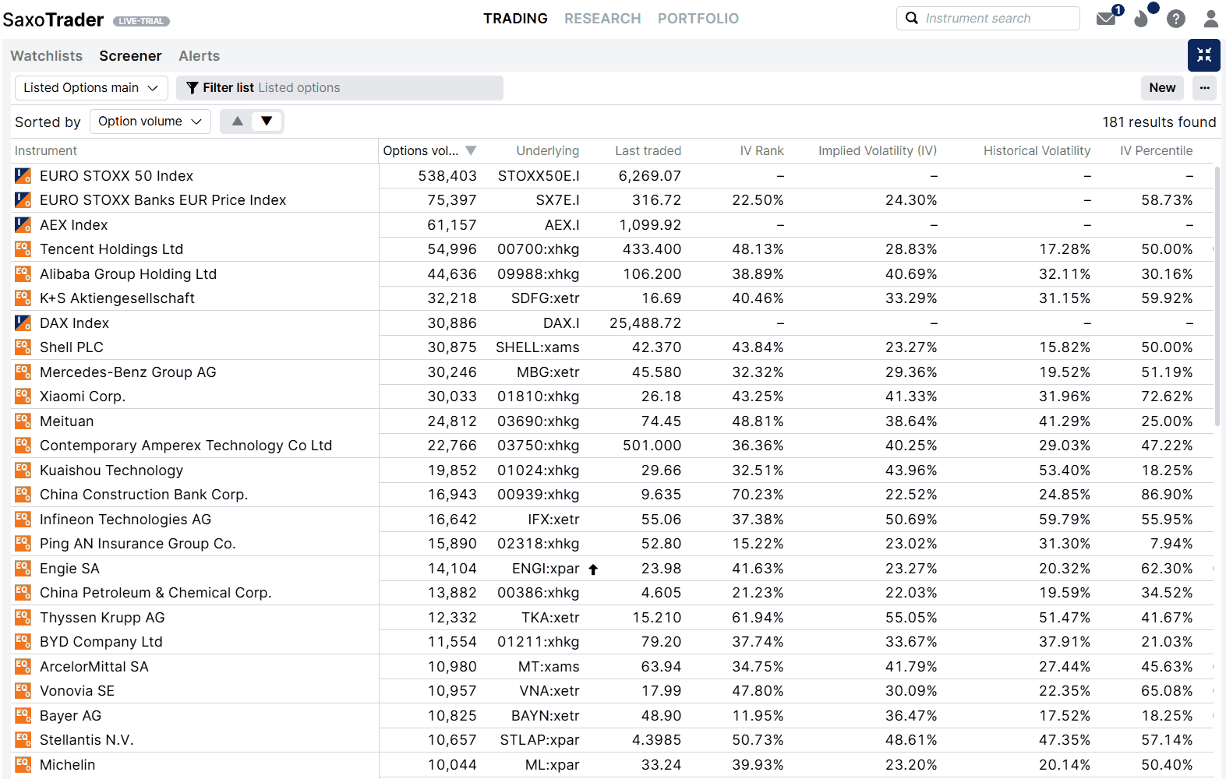Click the SHELL:xams underlying cell
Viewport: 1226px width, 779px height.
[x=538, y=347]
